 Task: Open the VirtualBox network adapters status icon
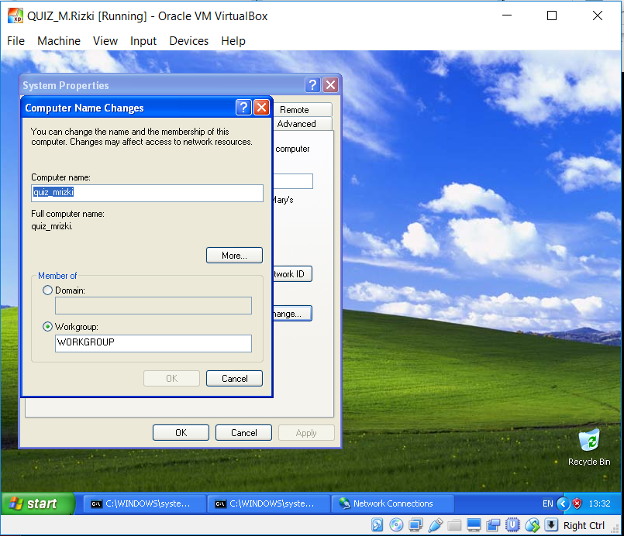[416, 524]
